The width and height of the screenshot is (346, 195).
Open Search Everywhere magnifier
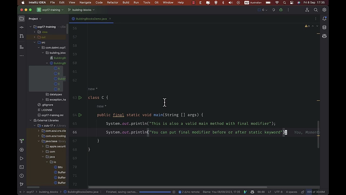point(316,10)
